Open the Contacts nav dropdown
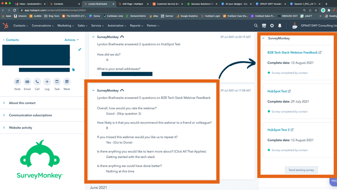 click(21, 26)
